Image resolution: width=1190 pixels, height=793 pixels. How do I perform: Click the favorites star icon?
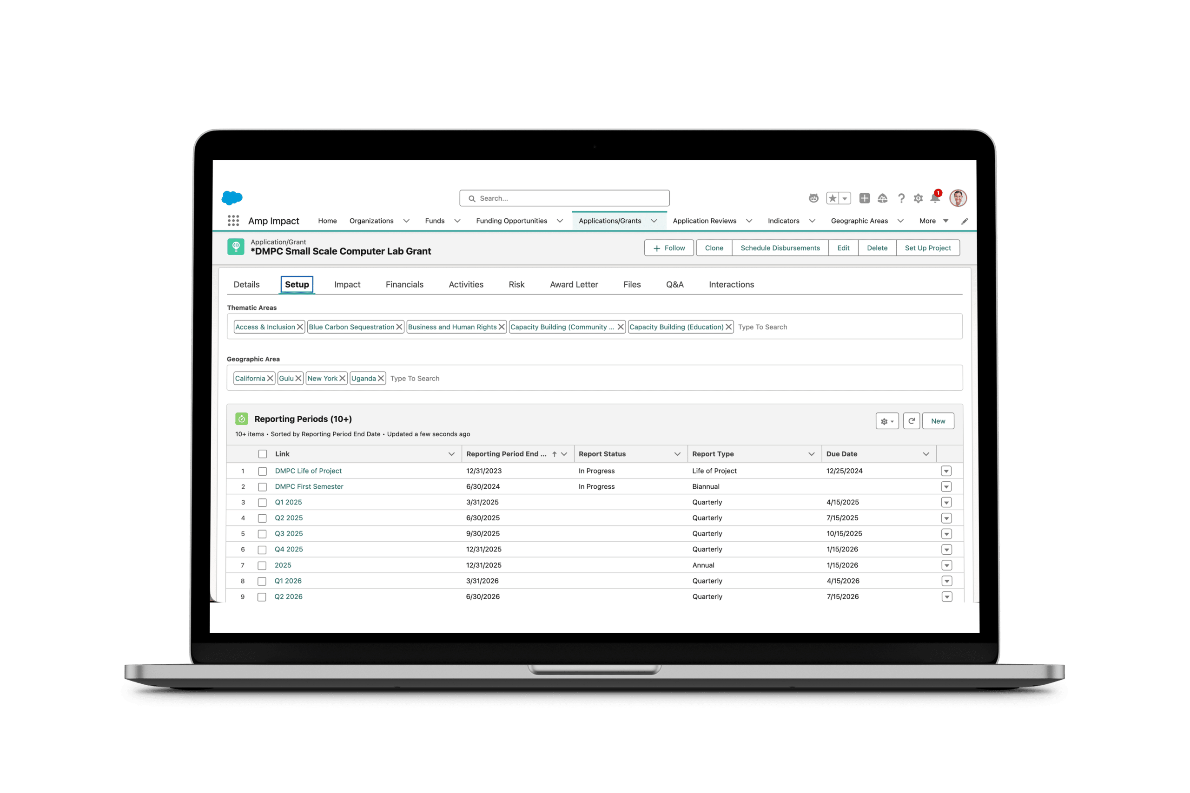(x=832, y=198)
